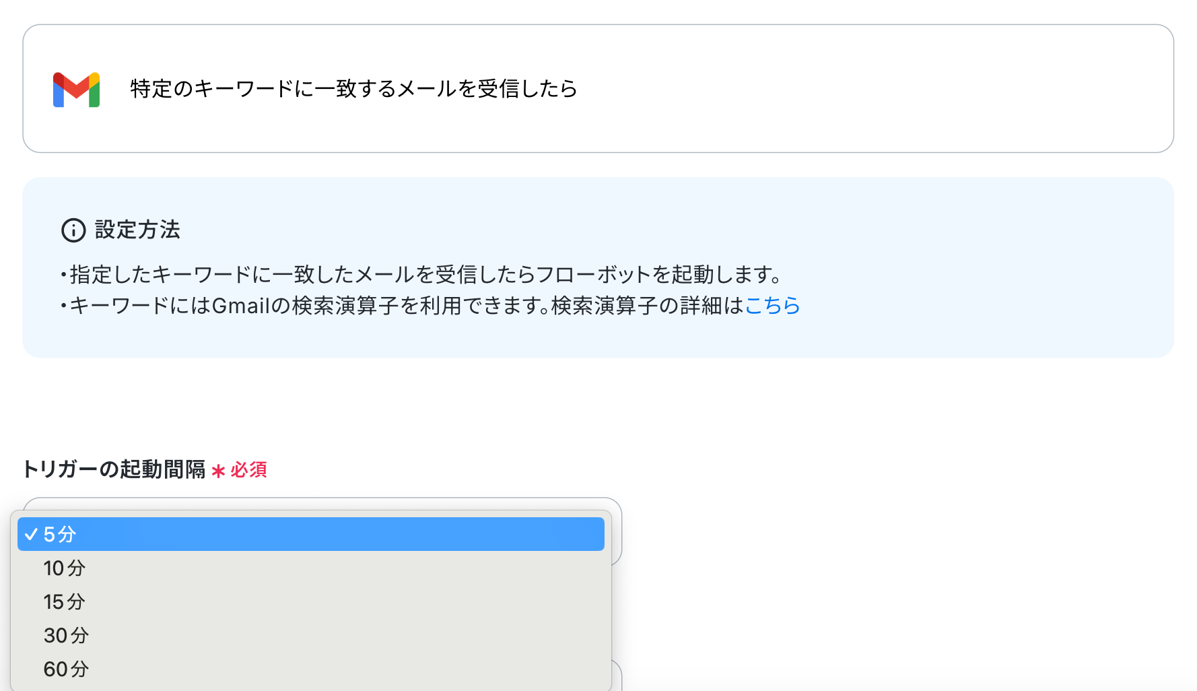Click the トリガーの起動間隔 field label
The width and height of the screenshot is (1197, 691).
coord(114,469)
